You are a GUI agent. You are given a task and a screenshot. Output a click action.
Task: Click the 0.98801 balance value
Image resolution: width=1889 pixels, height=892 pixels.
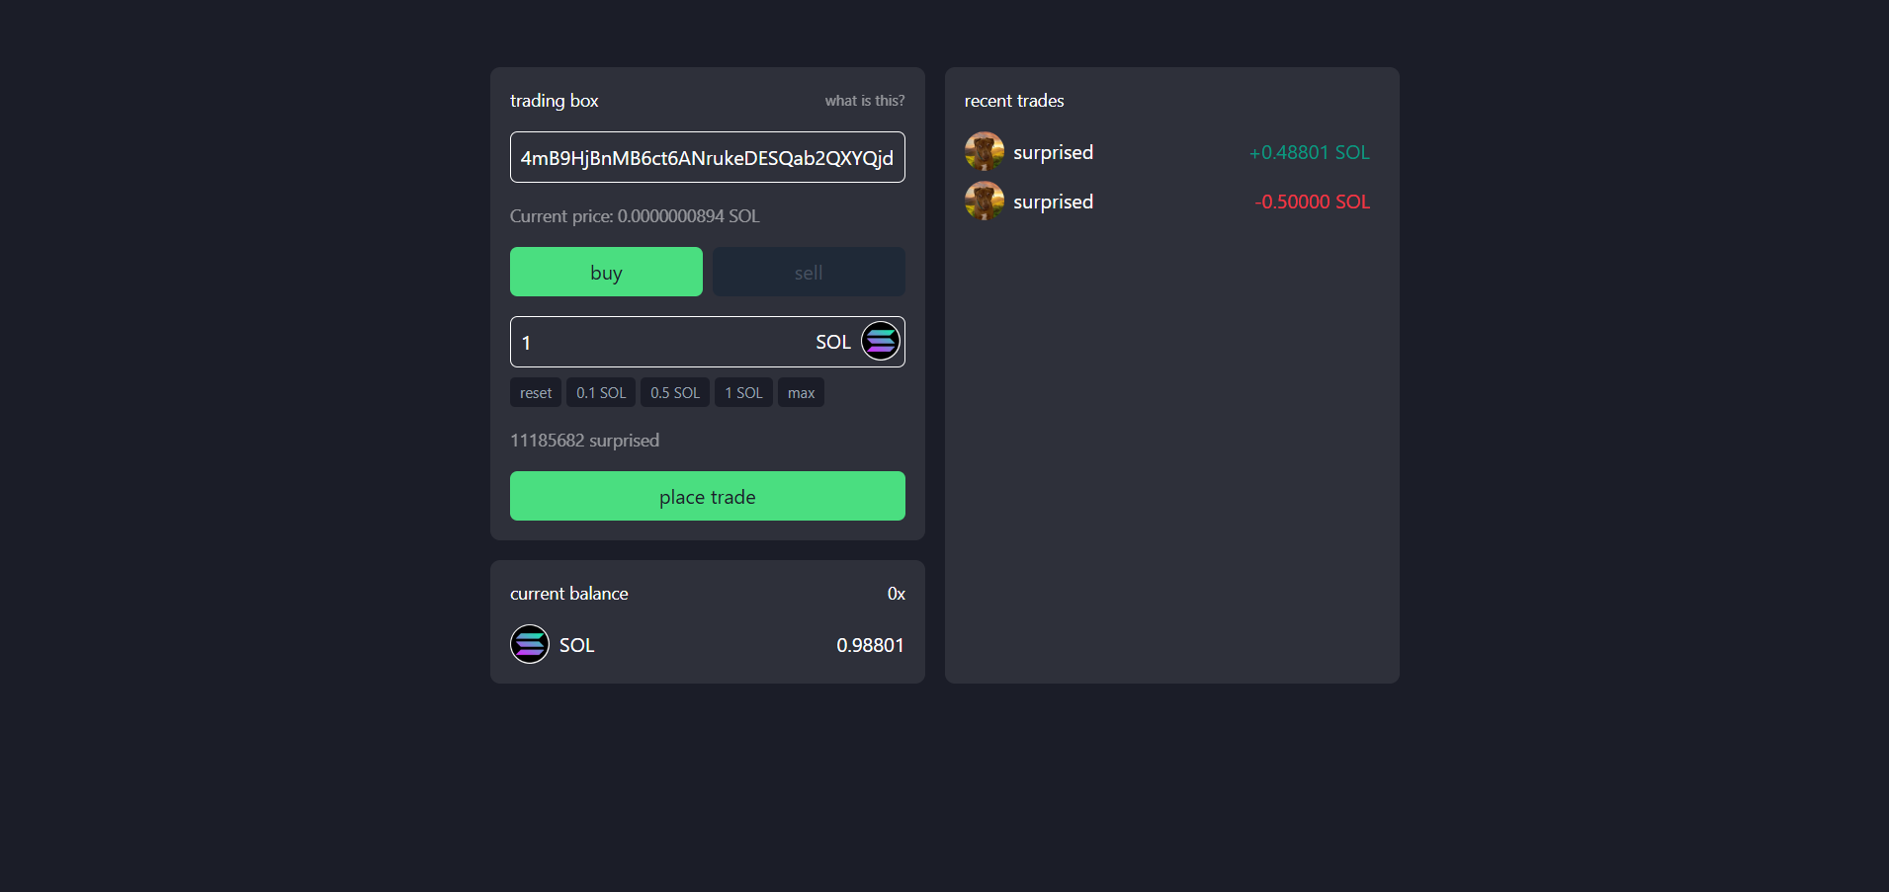(870, 646)
